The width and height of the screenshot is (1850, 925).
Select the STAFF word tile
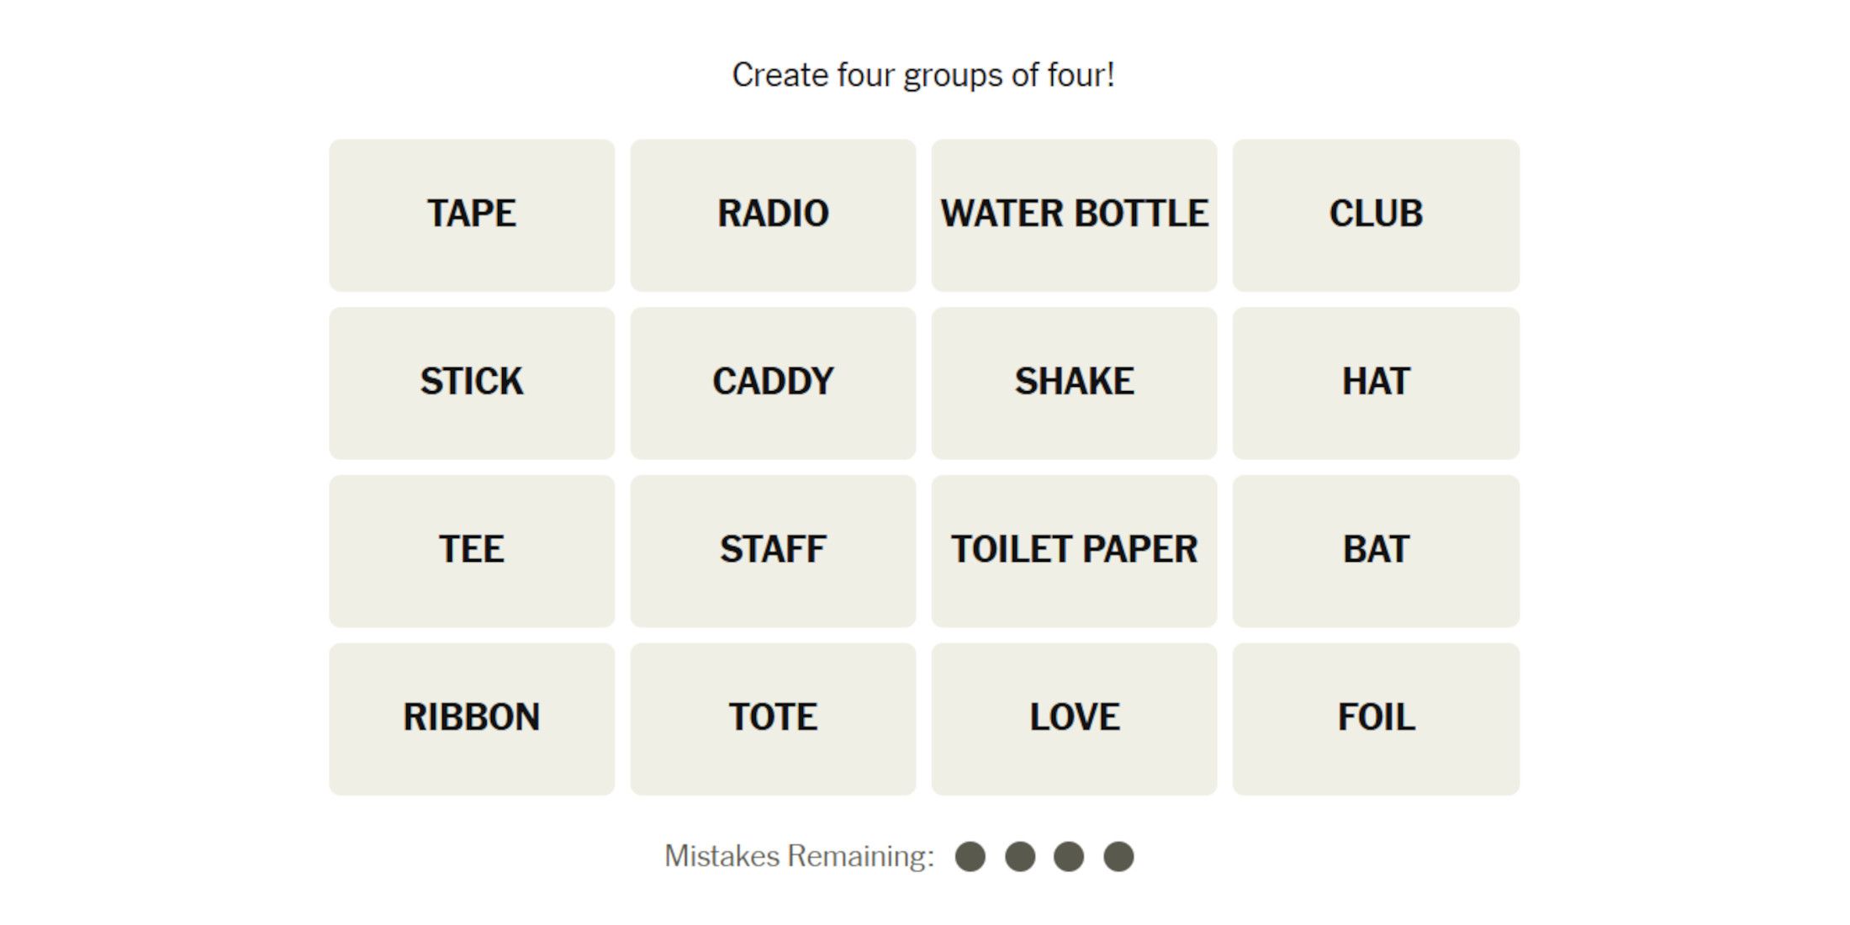[x=773, y=551]
